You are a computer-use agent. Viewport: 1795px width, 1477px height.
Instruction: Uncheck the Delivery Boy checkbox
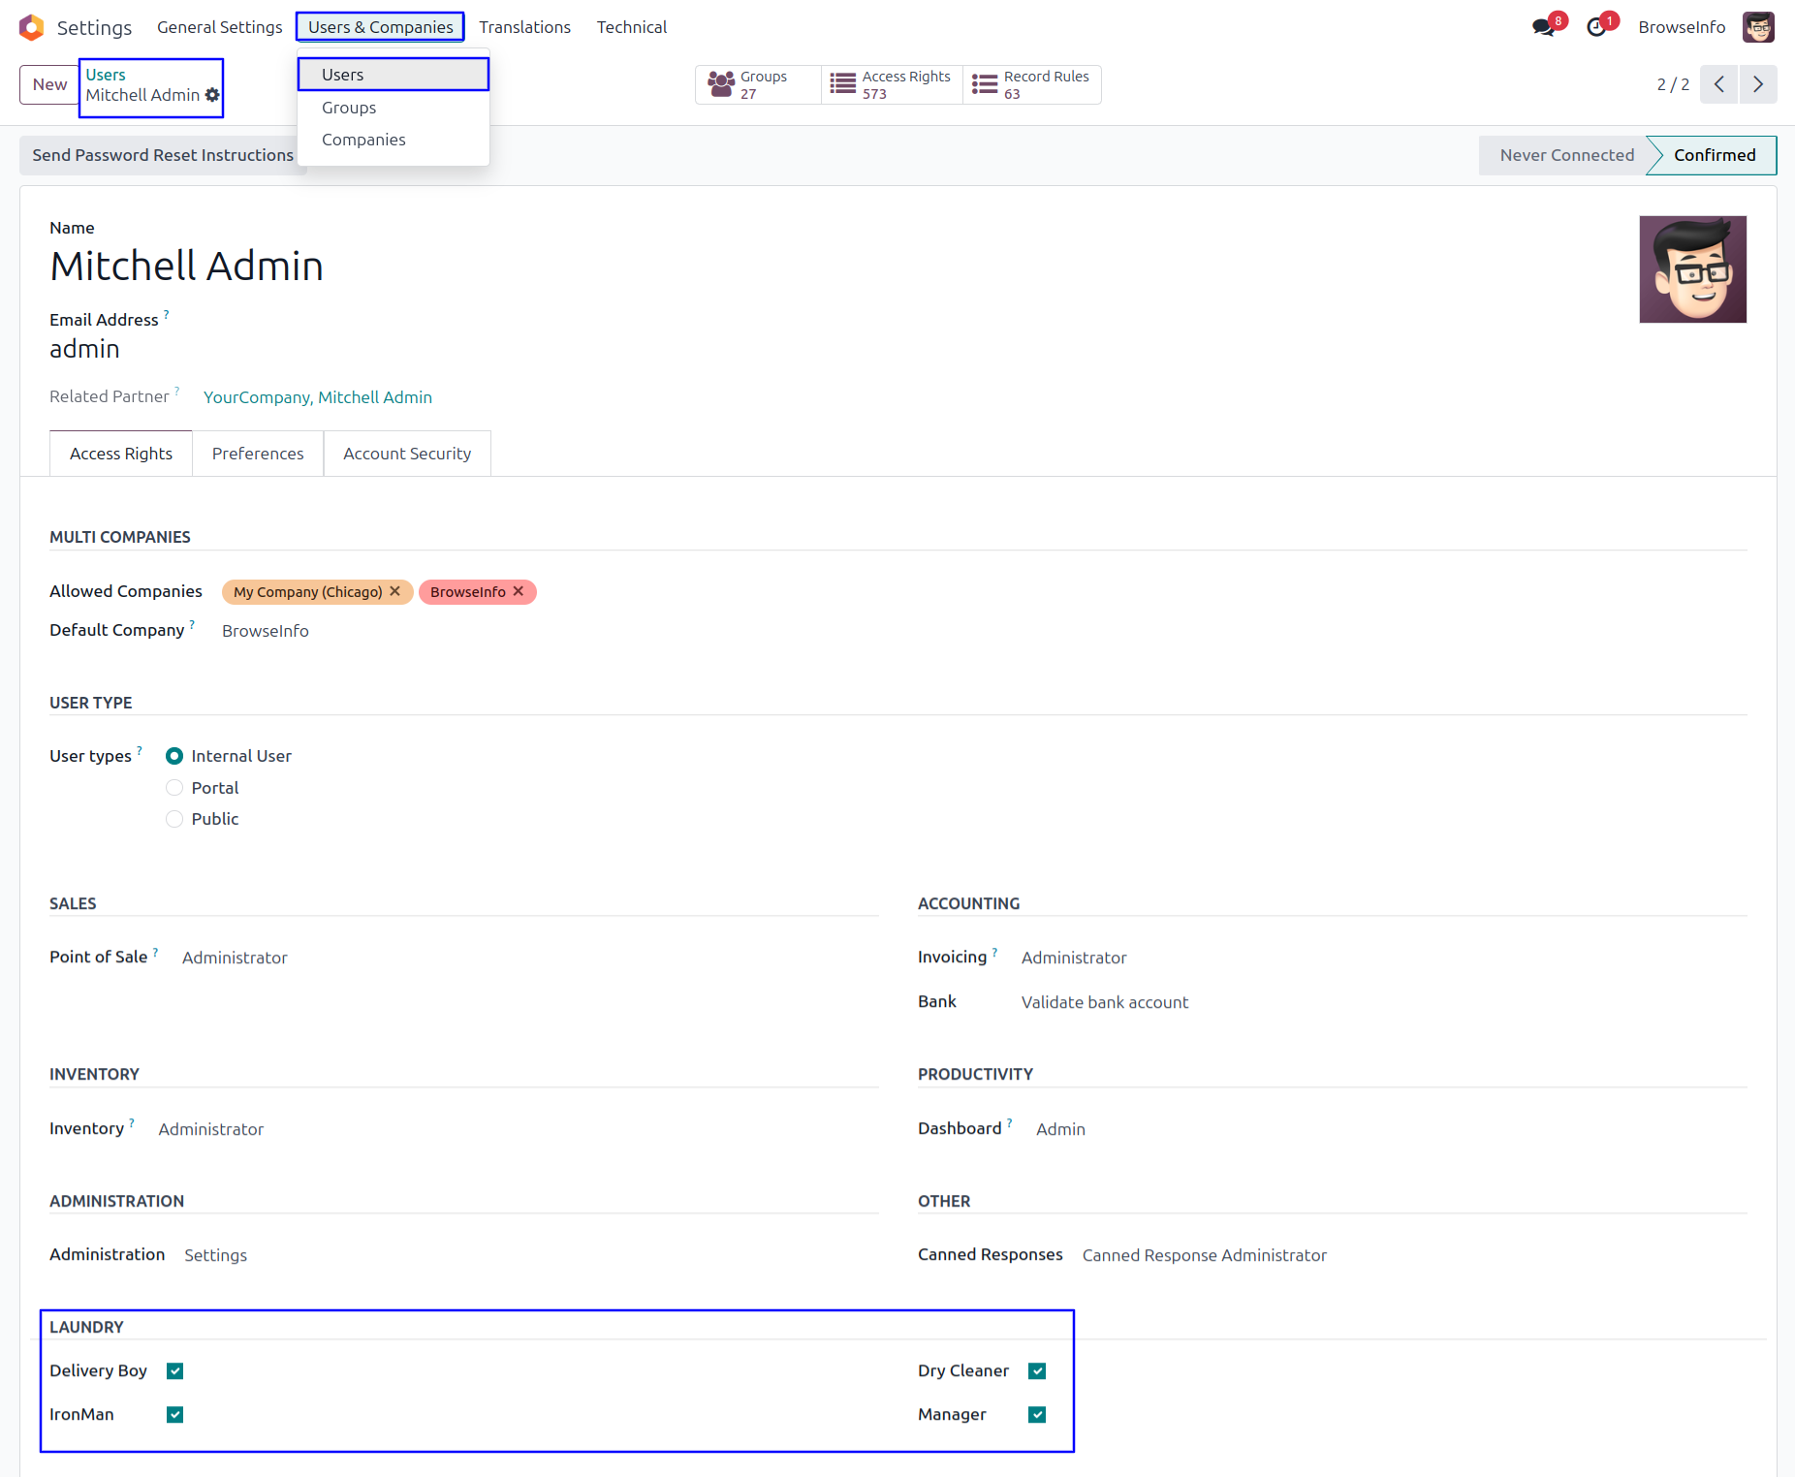pyautogui.click(x=174, y=1370)
